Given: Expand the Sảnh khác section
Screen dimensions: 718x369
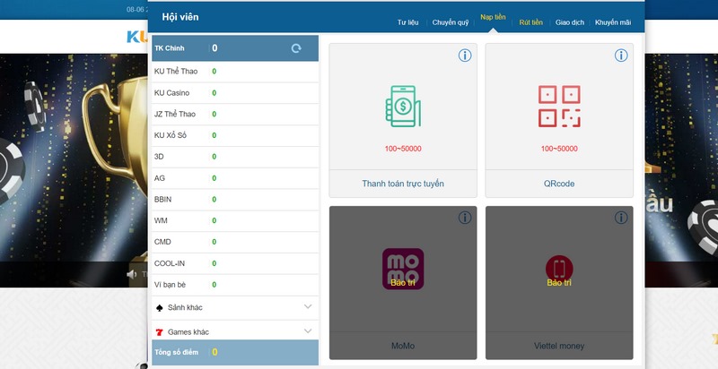Looking at the screenshot, I should pos(308,307).
